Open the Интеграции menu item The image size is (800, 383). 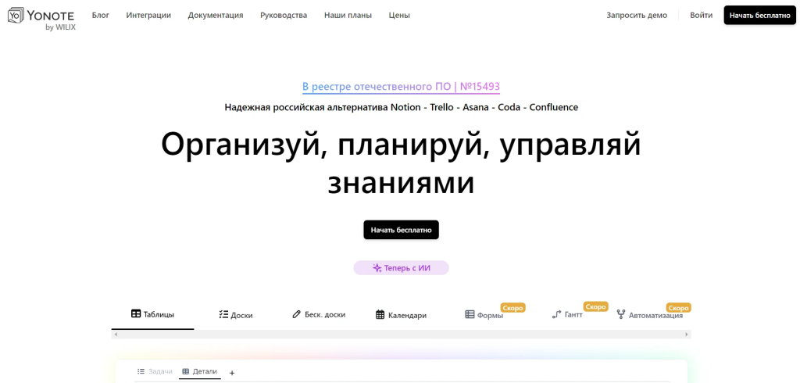click(148, 16)
